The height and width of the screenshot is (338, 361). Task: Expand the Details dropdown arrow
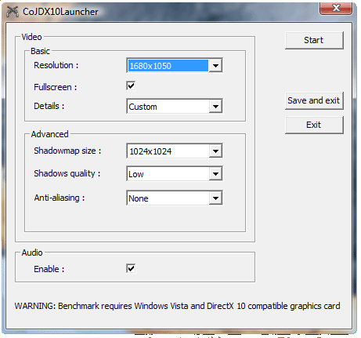pos(215,106)
